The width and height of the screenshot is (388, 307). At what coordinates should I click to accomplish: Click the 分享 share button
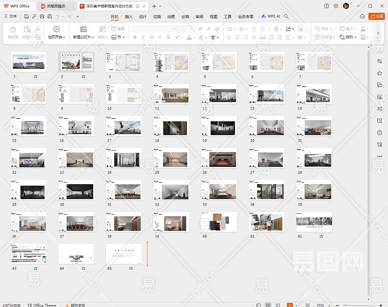377,16
